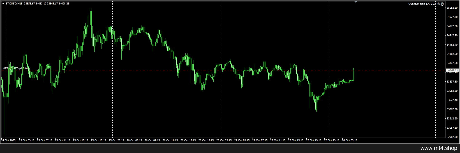The width and height of the screenshot is (460, 153).
Task: Click the 27 Oct 03:15 time label
Action: click(x=242, y=140)
